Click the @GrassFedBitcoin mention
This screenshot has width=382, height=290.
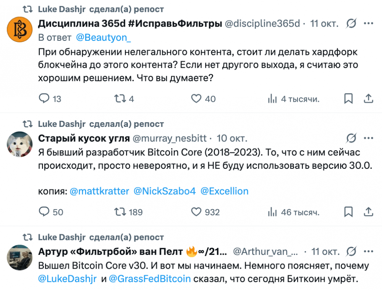pyautogui.click(x=150, y=279)
